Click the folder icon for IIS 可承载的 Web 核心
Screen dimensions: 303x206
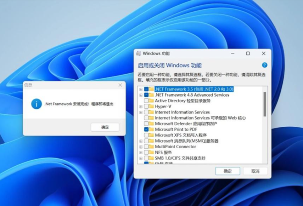pos(151,118)
